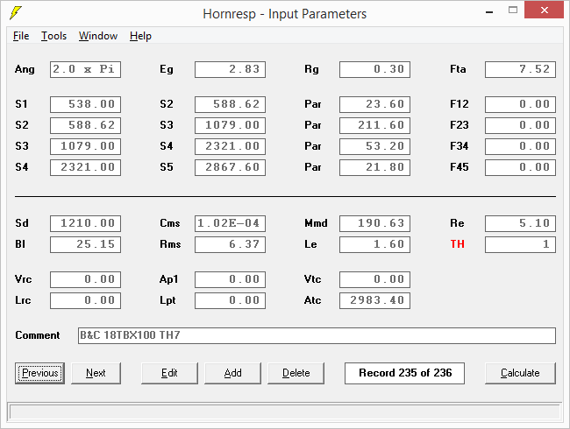Select the Eg field showing 2.83
The height and width of the screenshot is (429, 570).
[x=230, y=69]
